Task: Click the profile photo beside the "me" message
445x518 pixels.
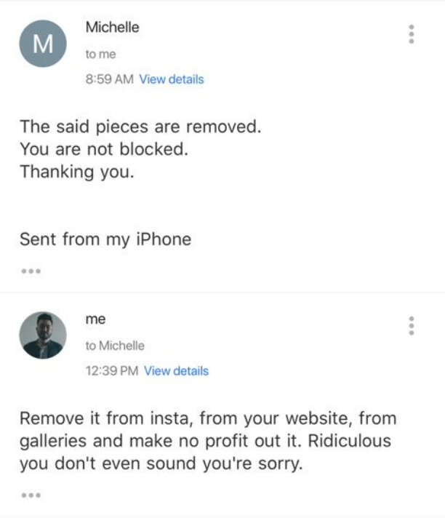Action: [43, 335]
